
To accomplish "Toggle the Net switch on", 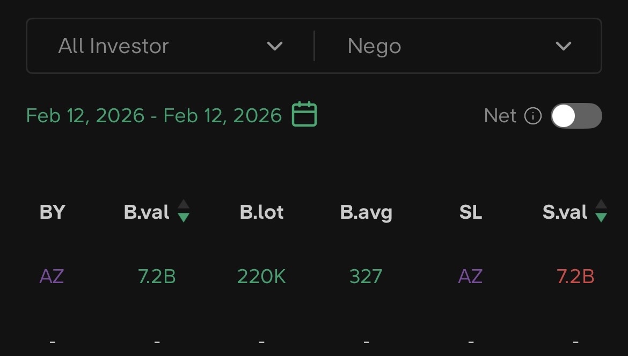I will 576,116.
